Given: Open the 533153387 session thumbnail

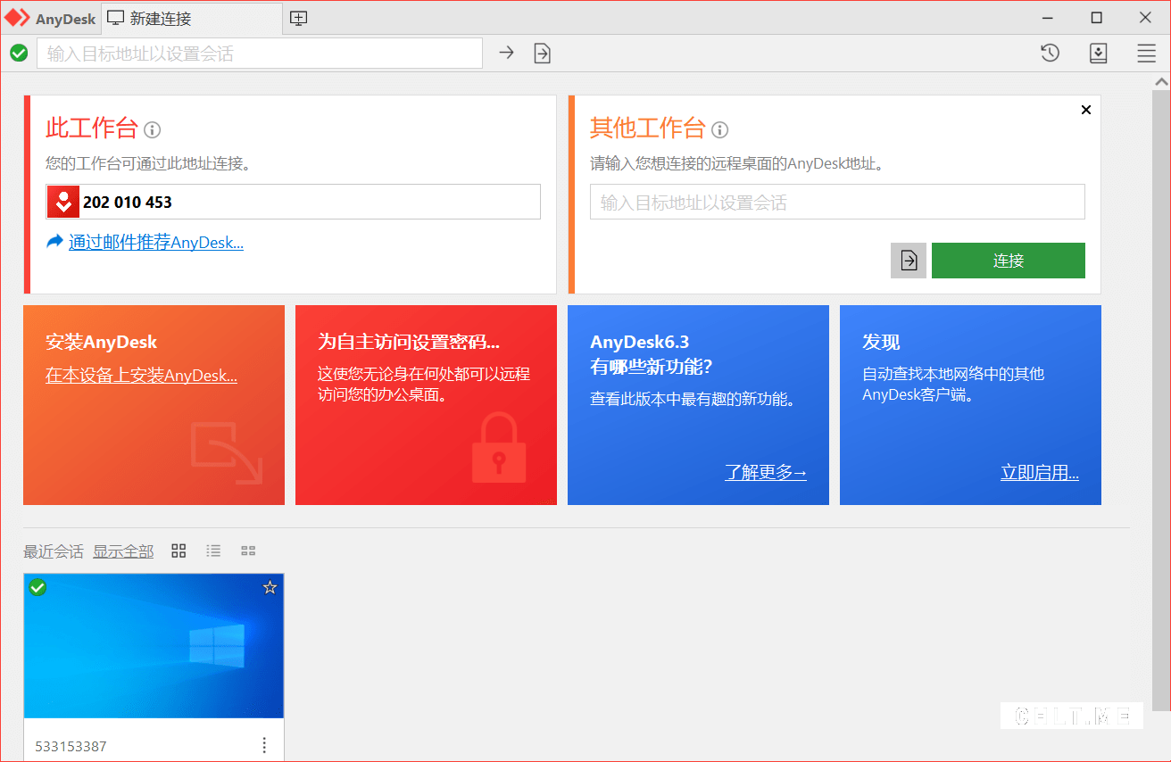Looking at the screenshot, I should [x=154, y=646].
